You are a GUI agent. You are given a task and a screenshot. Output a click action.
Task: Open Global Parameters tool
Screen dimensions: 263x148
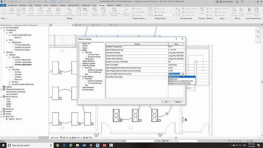point(58,12)
